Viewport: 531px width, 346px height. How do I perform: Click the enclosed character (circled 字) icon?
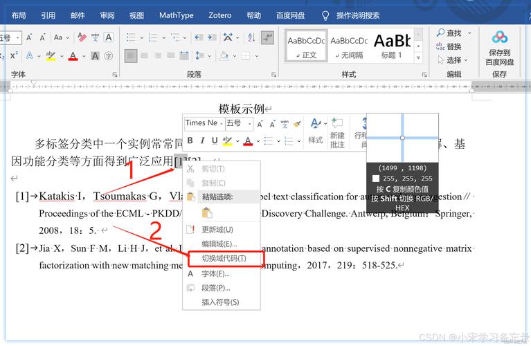109,56
